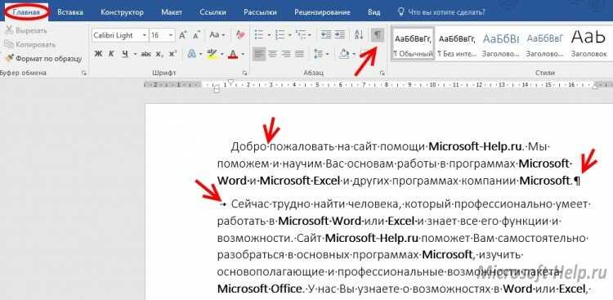Insert a multilevel list
The image size is (613, 300).
click(x=300, y=35)
